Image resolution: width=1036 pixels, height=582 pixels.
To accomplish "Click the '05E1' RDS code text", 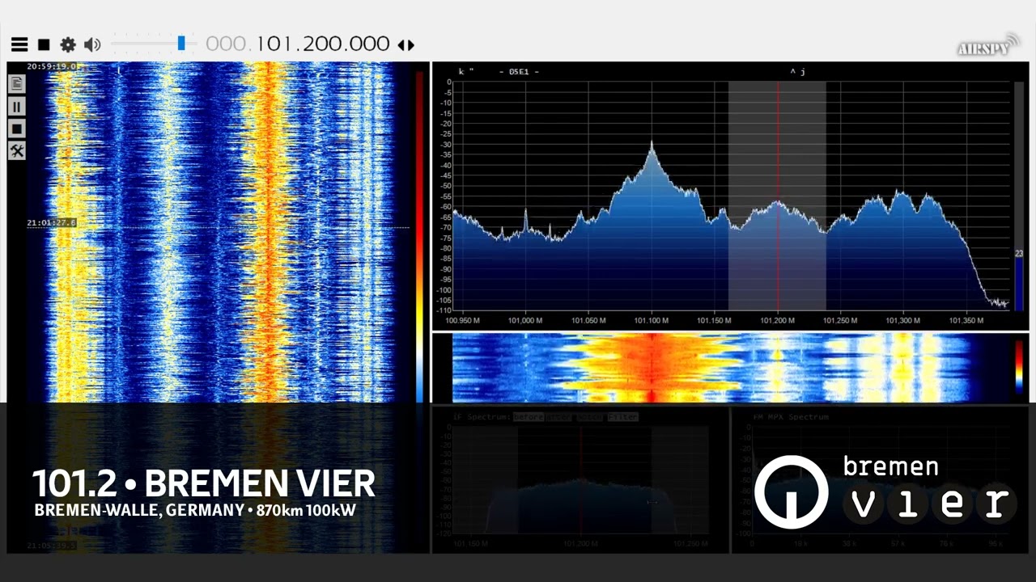I will pyautogui.click(x=519, y=72).
